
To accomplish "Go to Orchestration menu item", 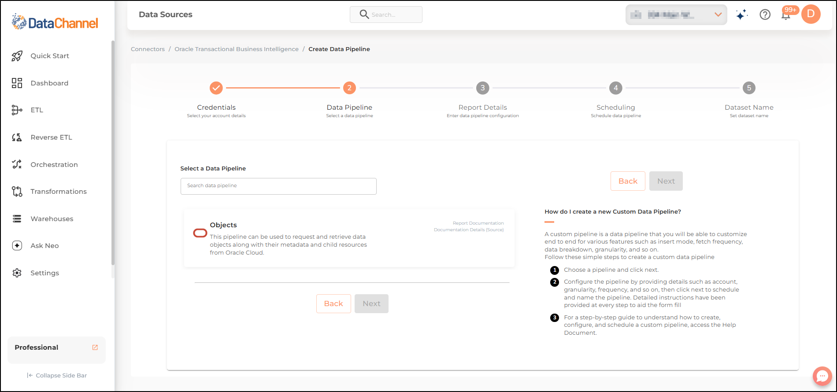I will (x=54, y=165).
